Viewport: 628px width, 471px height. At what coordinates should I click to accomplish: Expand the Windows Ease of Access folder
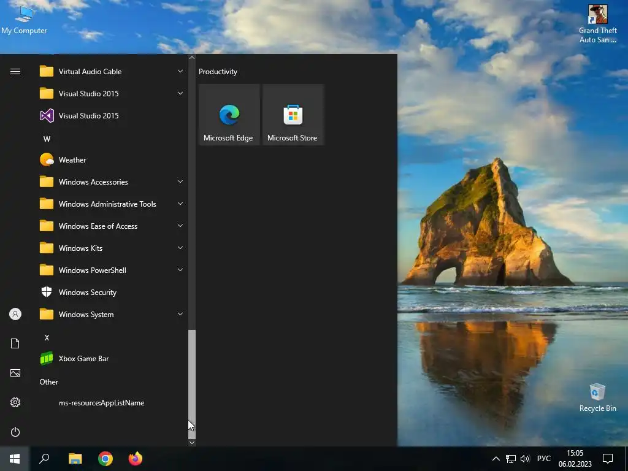tap(112, 226)
